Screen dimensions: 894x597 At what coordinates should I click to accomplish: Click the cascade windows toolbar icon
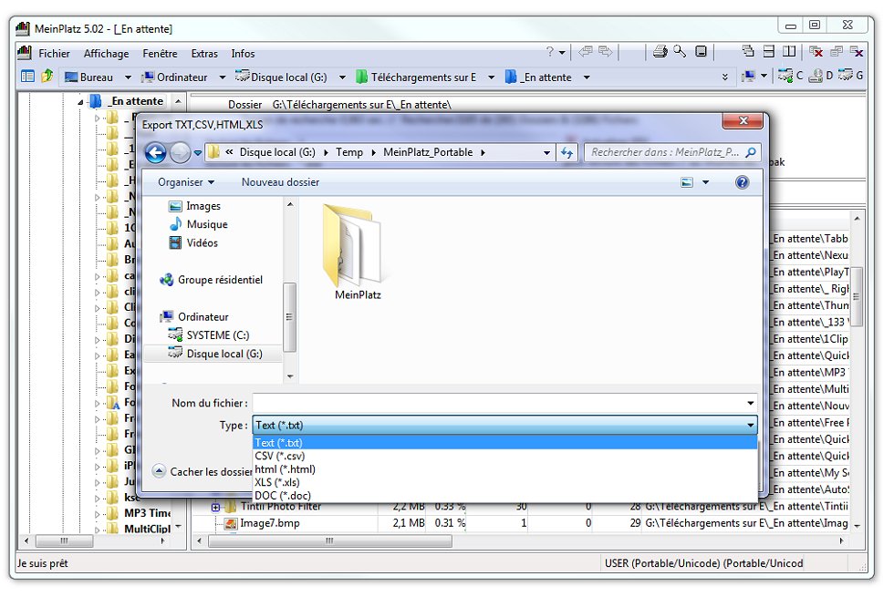click(x=748, y=52)
